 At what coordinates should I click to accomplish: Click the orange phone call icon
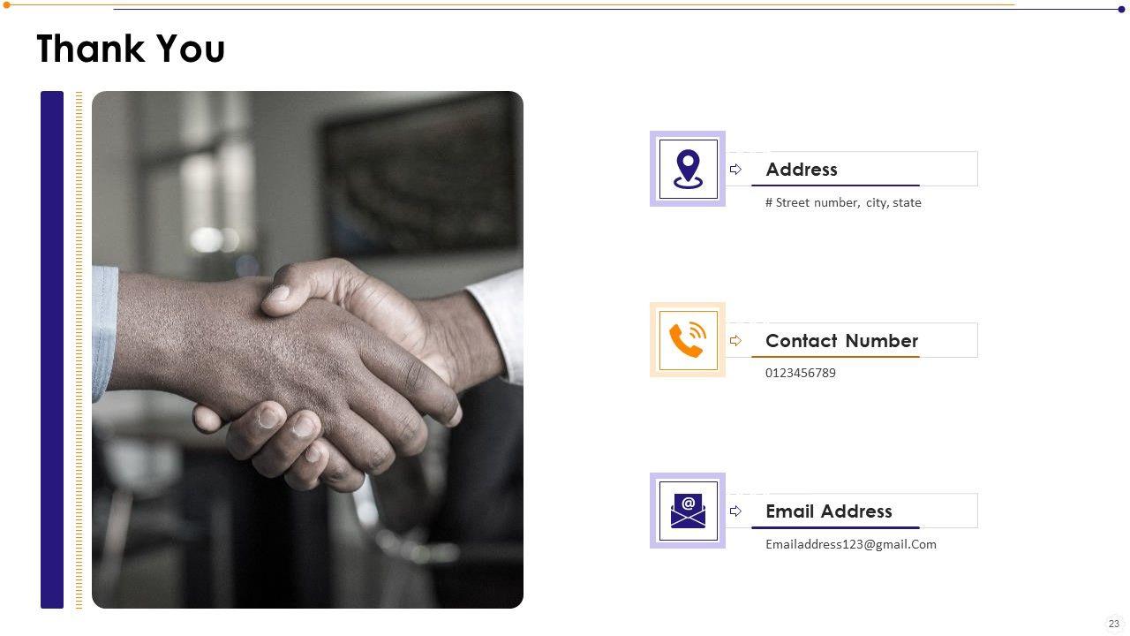pyautogui.click(x=688, y=340)
